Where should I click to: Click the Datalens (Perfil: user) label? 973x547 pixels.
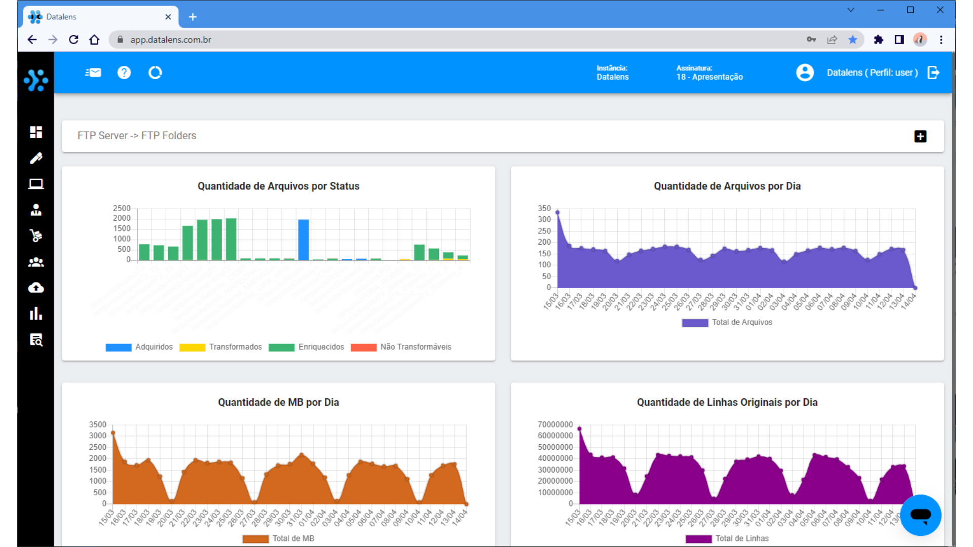click(x=872, y=72)
